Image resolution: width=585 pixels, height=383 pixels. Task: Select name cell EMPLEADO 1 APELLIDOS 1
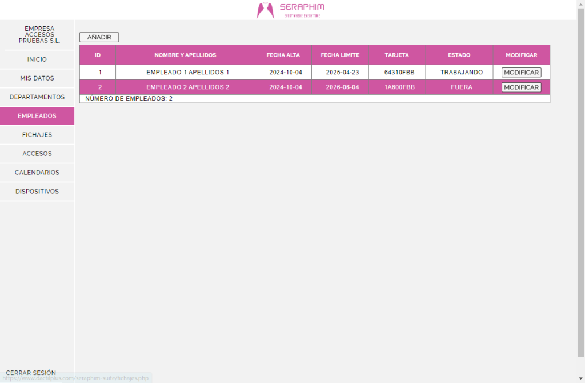pyautogui.click(x=186, y=73)
